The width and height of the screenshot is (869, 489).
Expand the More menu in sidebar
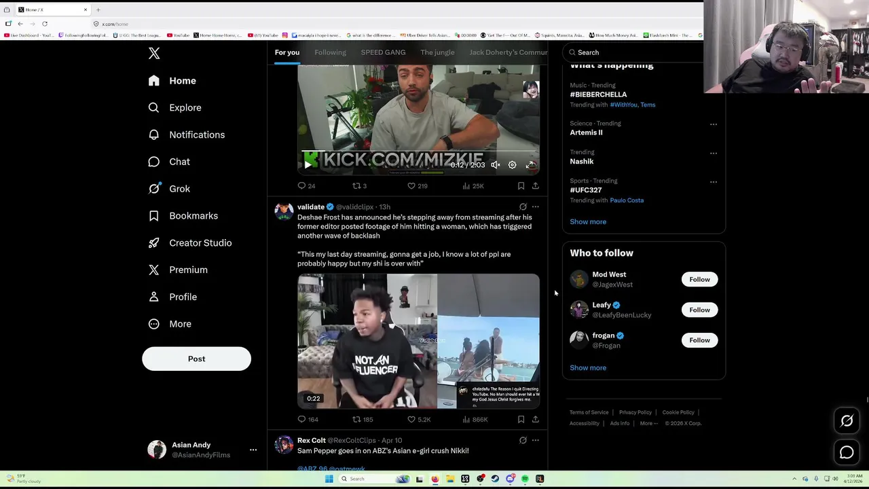tap(170, 324)
